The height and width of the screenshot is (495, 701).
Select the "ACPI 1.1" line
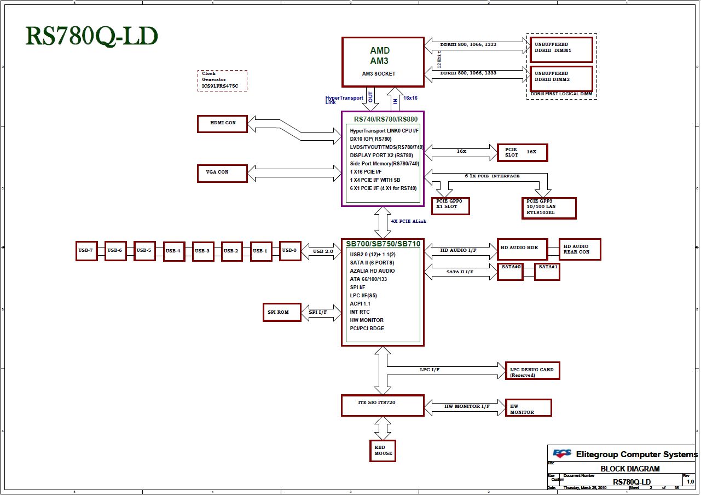point(360,303)
